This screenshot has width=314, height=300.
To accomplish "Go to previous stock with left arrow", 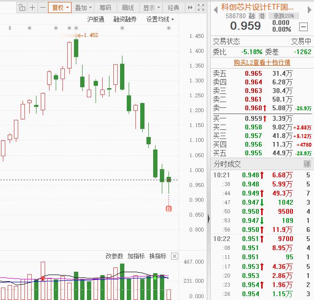I will (x=216, y=10).
